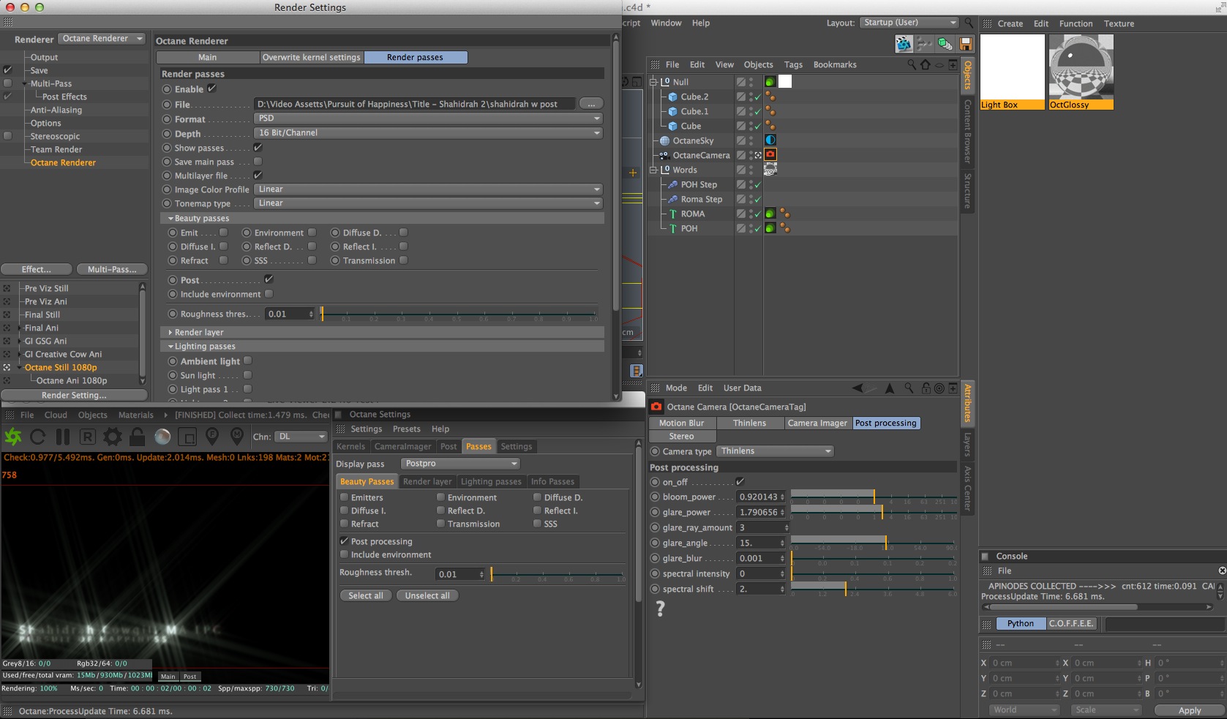1227x719 pixels.
Task: Click the magnifier icon beside the Layout dropdown
Action: (969, 23)
